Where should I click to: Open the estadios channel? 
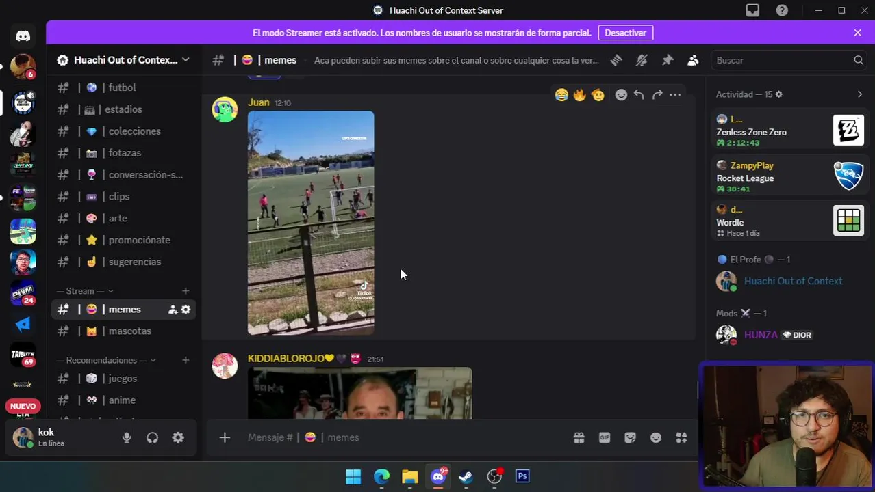[x=123, y=109]
